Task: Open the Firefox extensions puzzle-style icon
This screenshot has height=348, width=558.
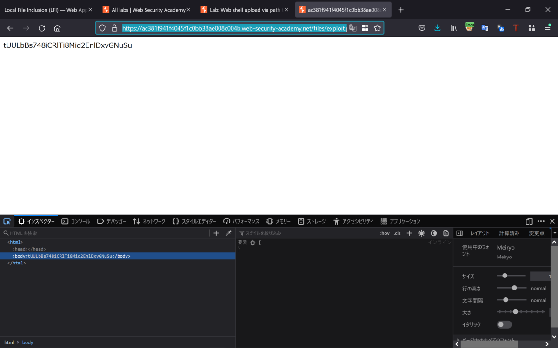Action: [x=531, y=28]
